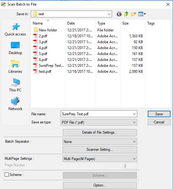Open Network location
173x189 pixels.
click(x=15, y=104)
